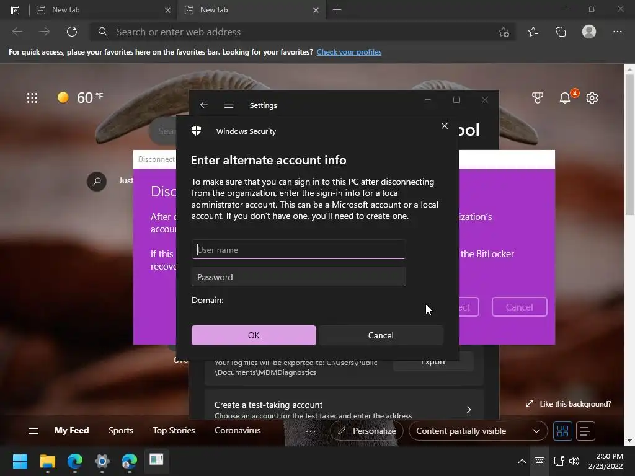Viewport: 635px width, 476px height.
Task: Open the whiteboard app on the taskbar
Action: tap(156, 460)
